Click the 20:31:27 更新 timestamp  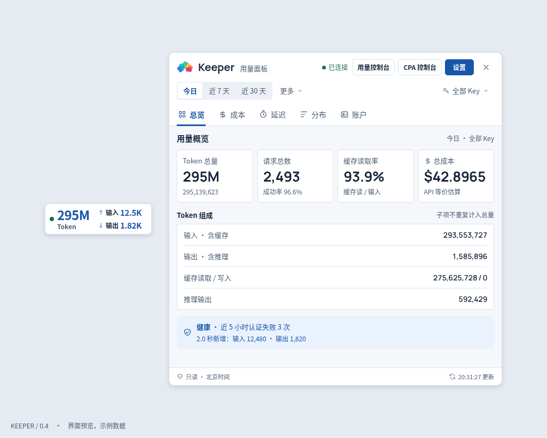click(x=476, y=377)
